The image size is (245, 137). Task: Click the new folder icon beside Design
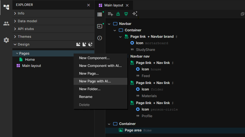[78, 44]
